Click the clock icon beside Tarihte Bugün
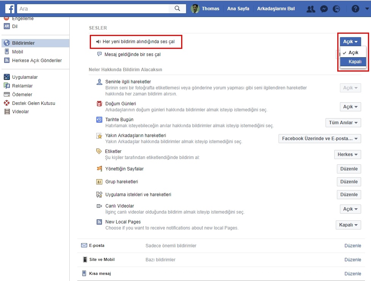This screenshot has width=371, height=281. [99, 120]
